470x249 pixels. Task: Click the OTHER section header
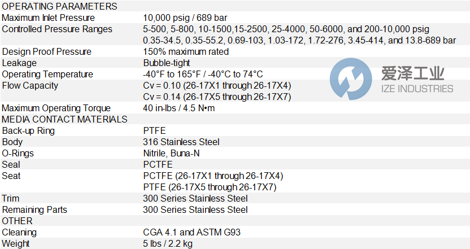(x=18, y=221)
